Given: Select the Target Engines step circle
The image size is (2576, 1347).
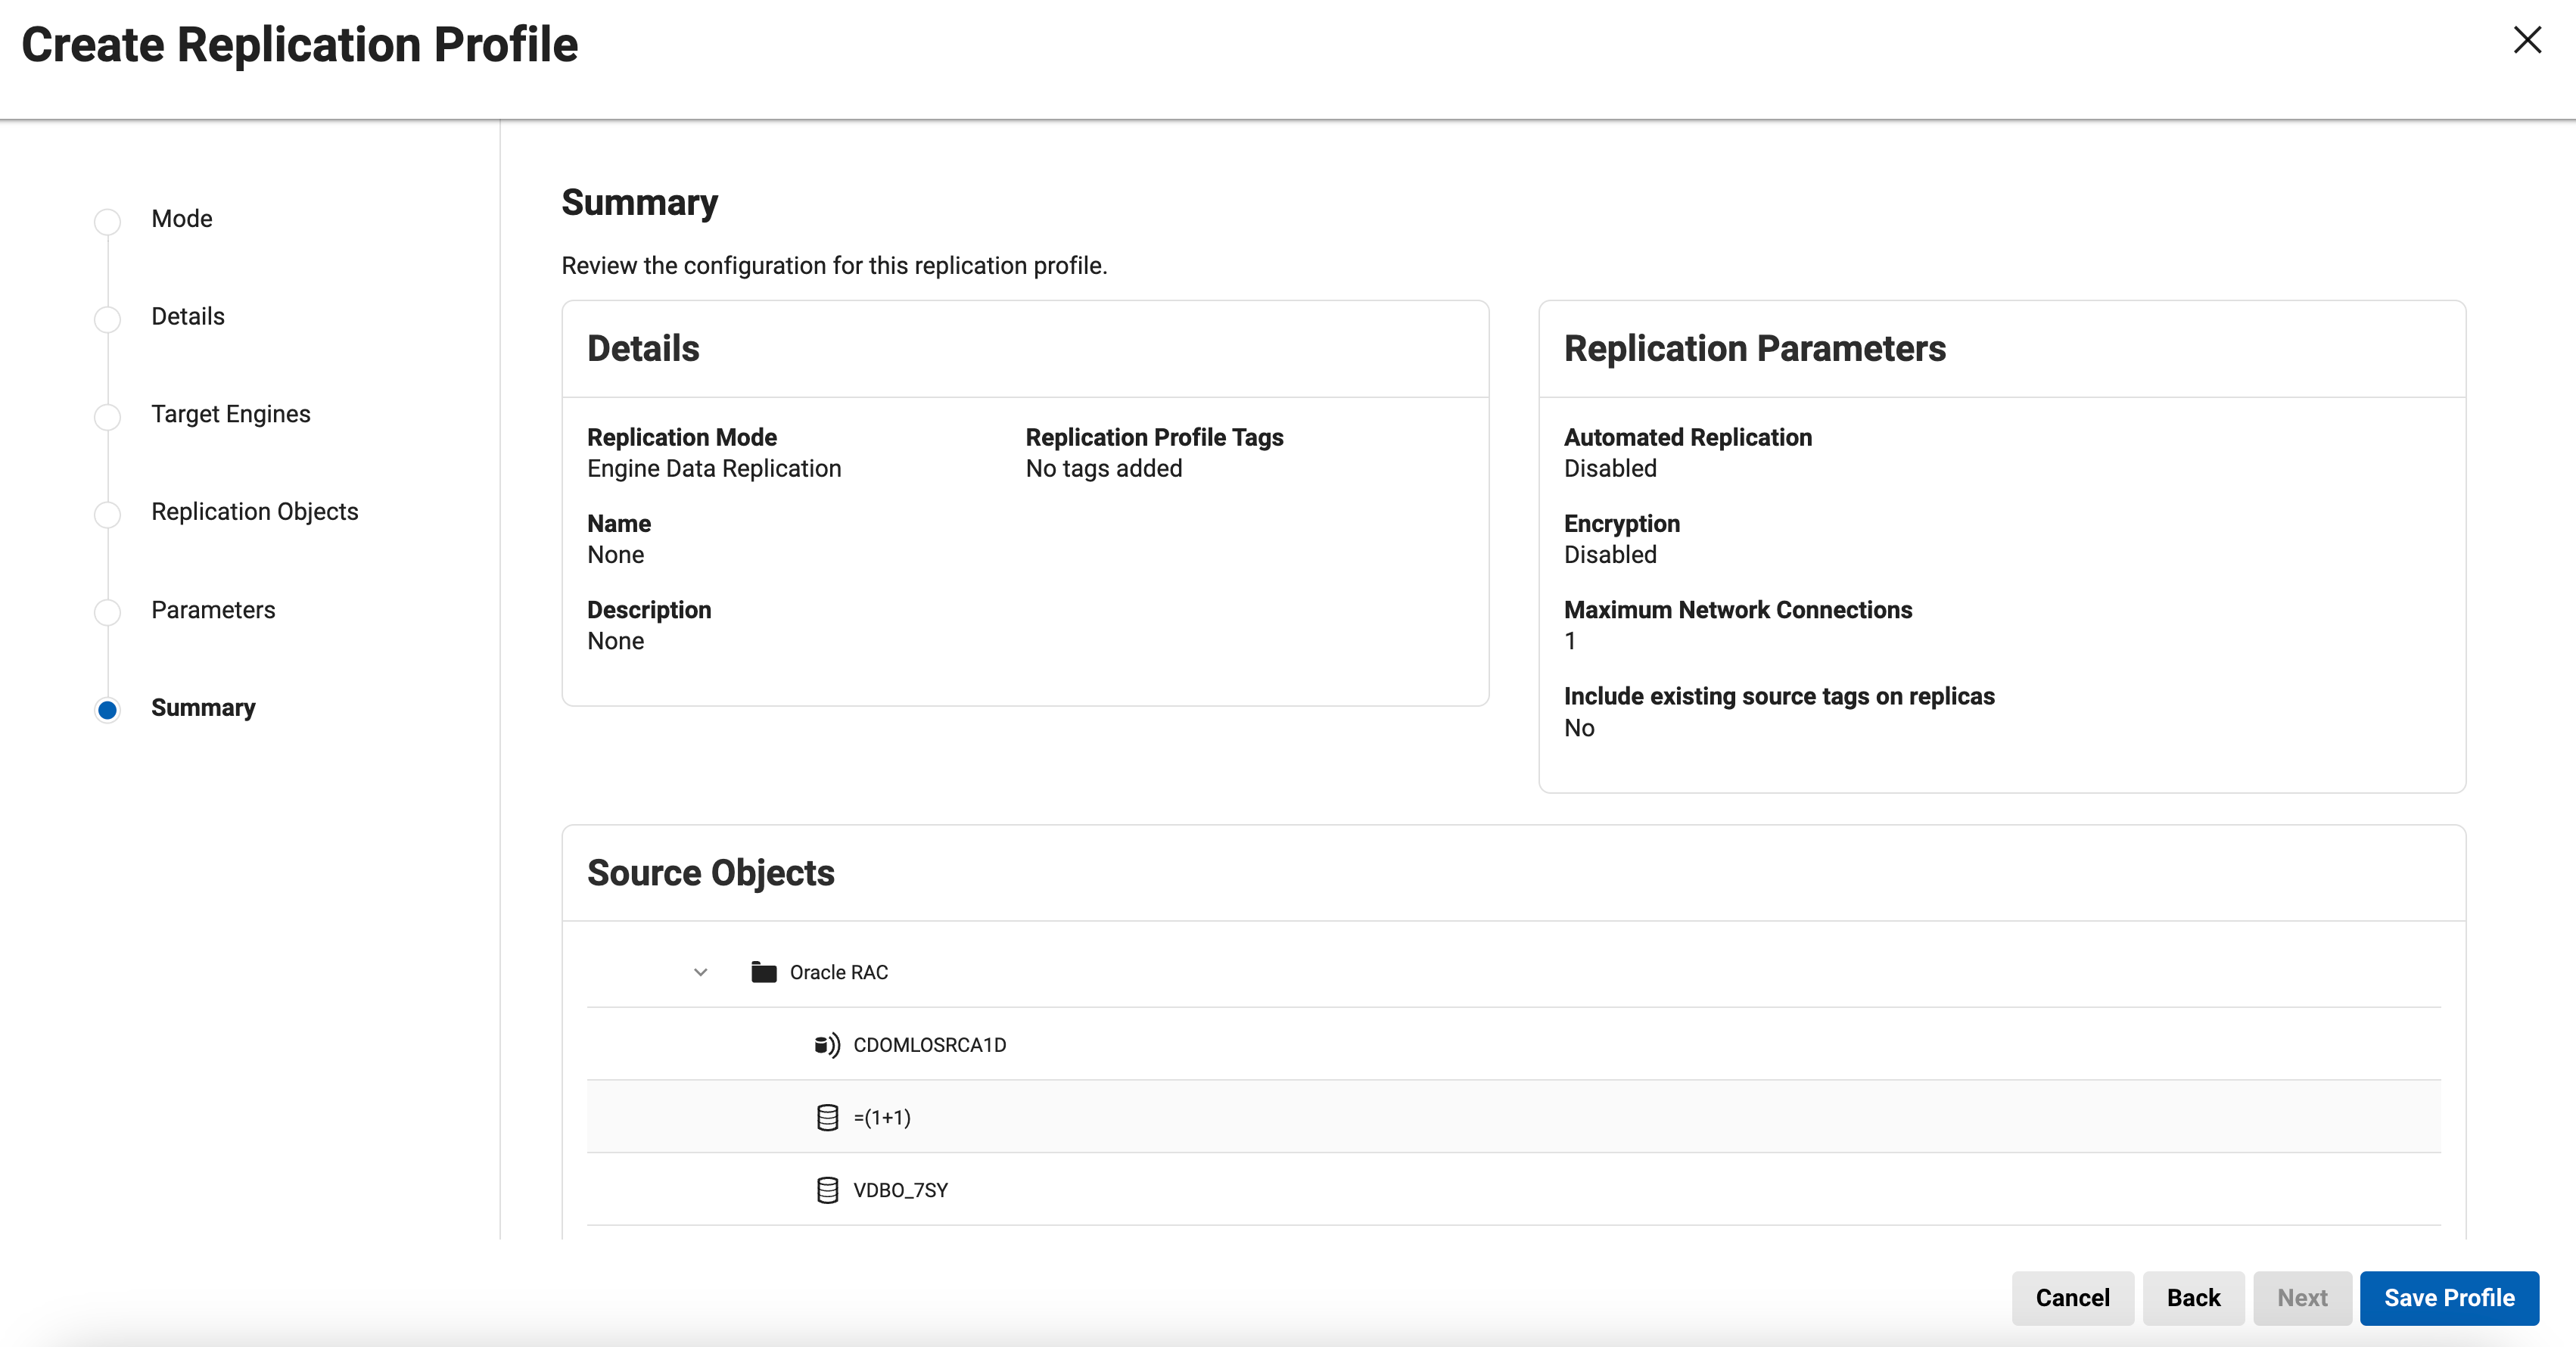Looking at the screenshot, I should click(107, 416).
